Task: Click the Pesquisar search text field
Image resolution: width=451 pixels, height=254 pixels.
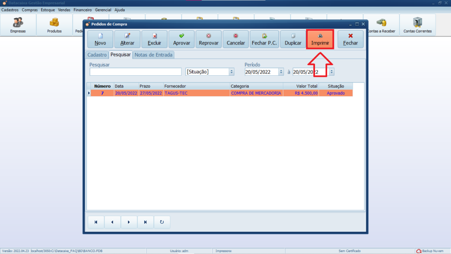Action: click(135, 72)
